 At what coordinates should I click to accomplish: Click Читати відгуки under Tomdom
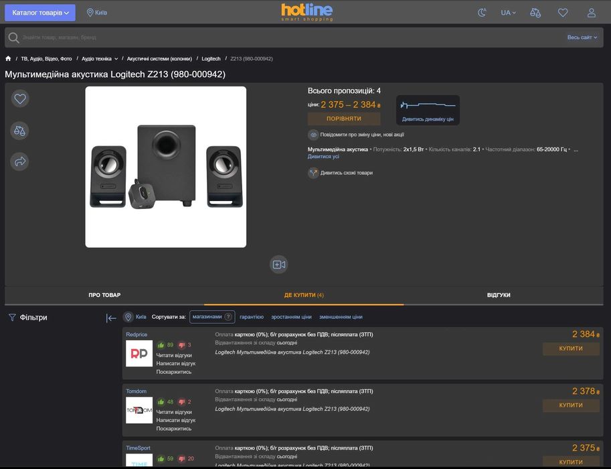[x=174, y=412]
